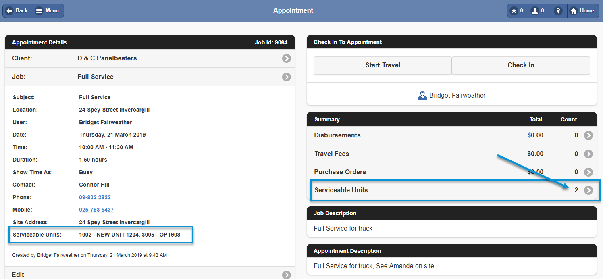Expand the Disbursements summary row chevron
603x279 pixels.
[588, 135]
